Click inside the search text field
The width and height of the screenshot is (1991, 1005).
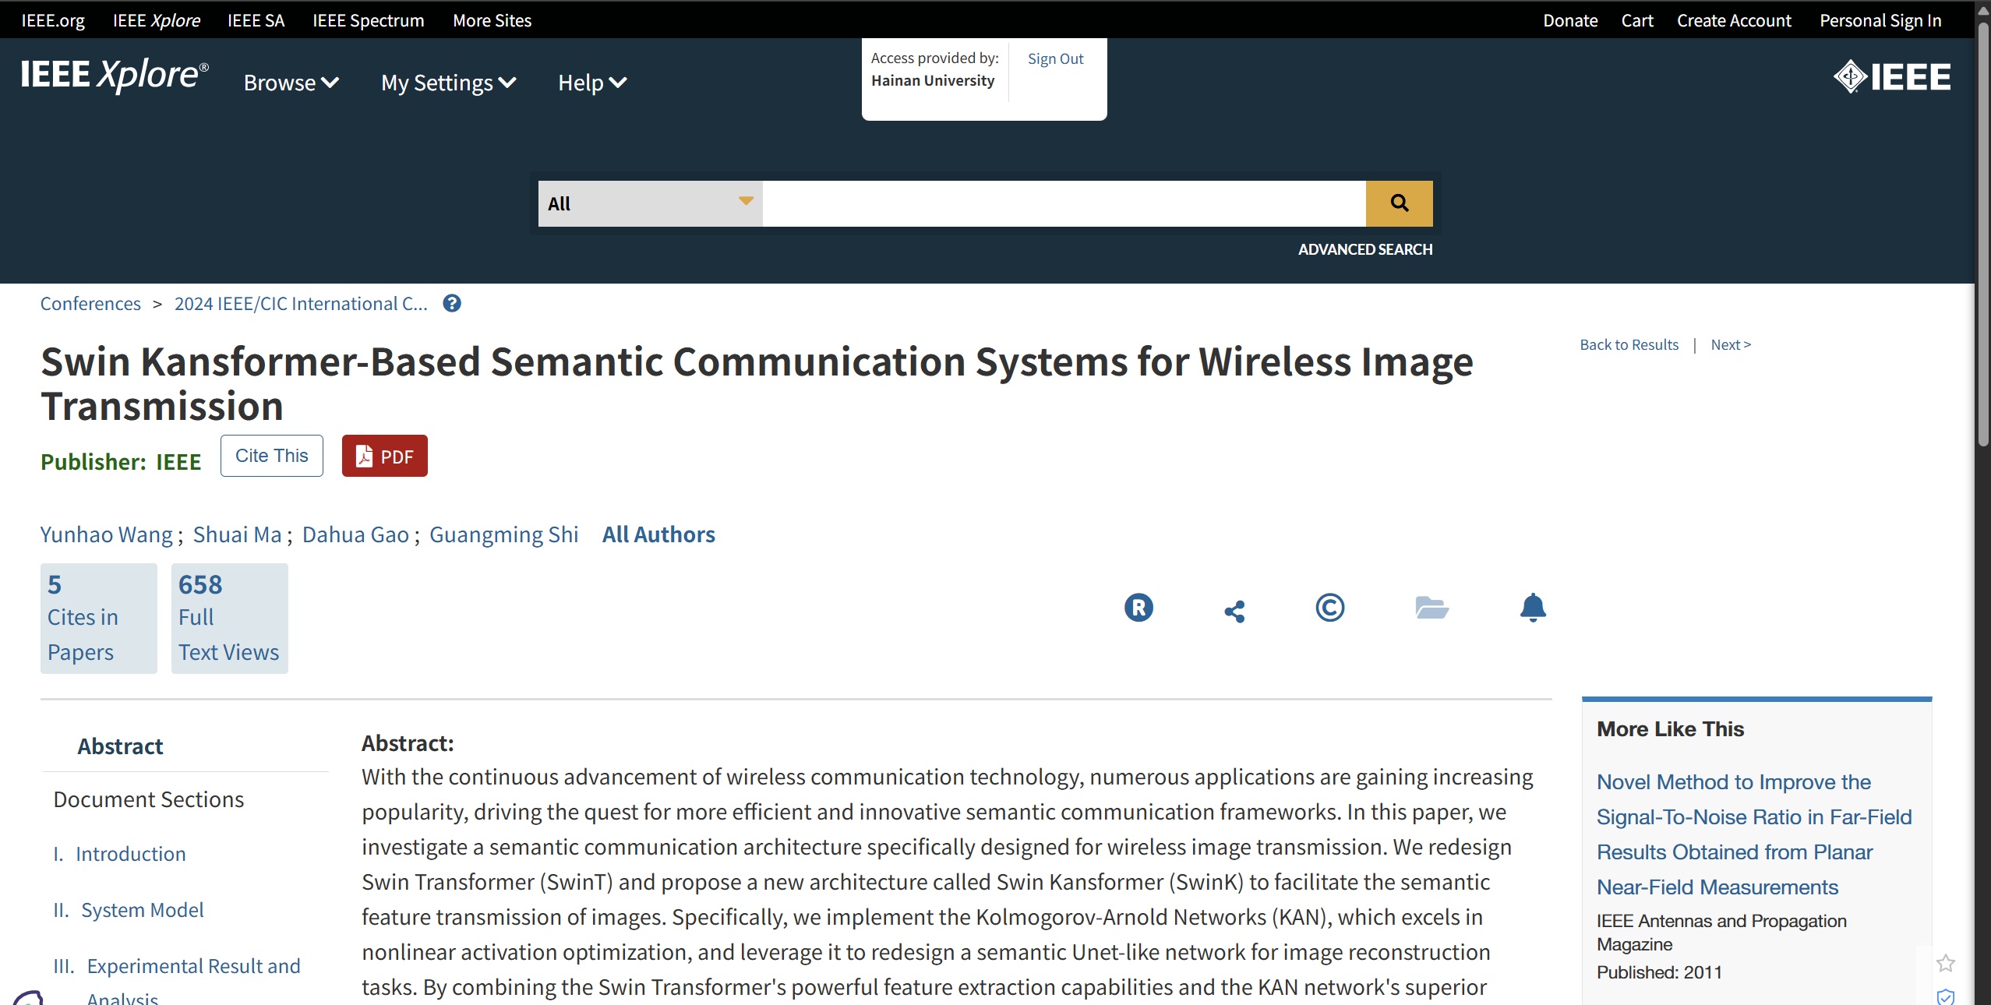coord(1064,204)
